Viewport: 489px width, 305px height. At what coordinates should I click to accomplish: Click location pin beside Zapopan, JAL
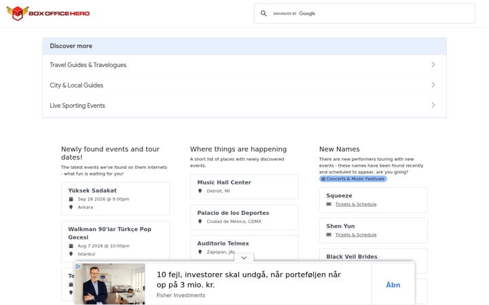pos(200,251)
